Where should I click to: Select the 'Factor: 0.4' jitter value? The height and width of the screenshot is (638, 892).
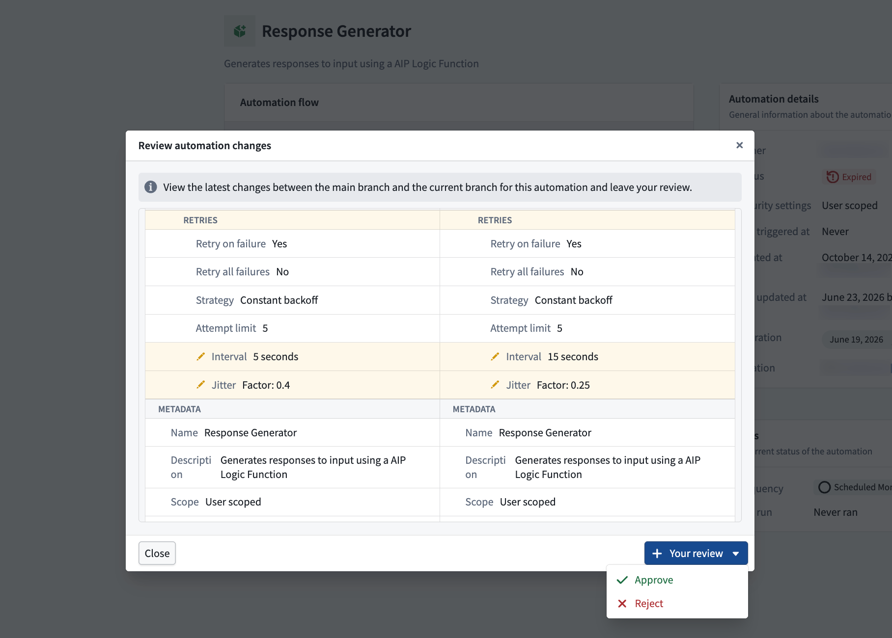coord(266,385)
